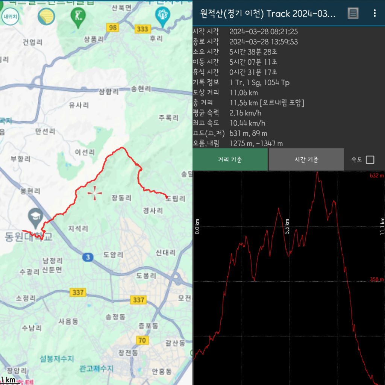Click the 창전동 label on map
This screenshot has width=385, height=385.
point(128,353)
